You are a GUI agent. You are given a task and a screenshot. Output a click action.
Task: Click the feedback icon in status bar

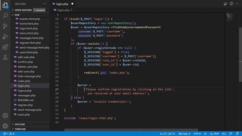pos(231,133)
